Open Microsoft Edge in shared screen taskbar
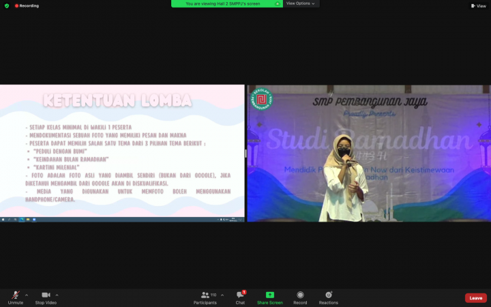Image resolution: width=491 pixels, height=307 pixels. 22,220
